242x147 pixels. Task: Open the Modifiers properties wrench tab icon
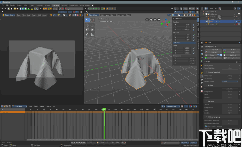click(x=202, y=69)
